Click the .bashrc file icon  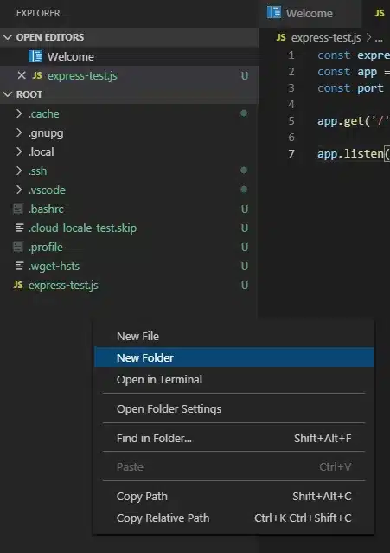[x=18, y=209]
